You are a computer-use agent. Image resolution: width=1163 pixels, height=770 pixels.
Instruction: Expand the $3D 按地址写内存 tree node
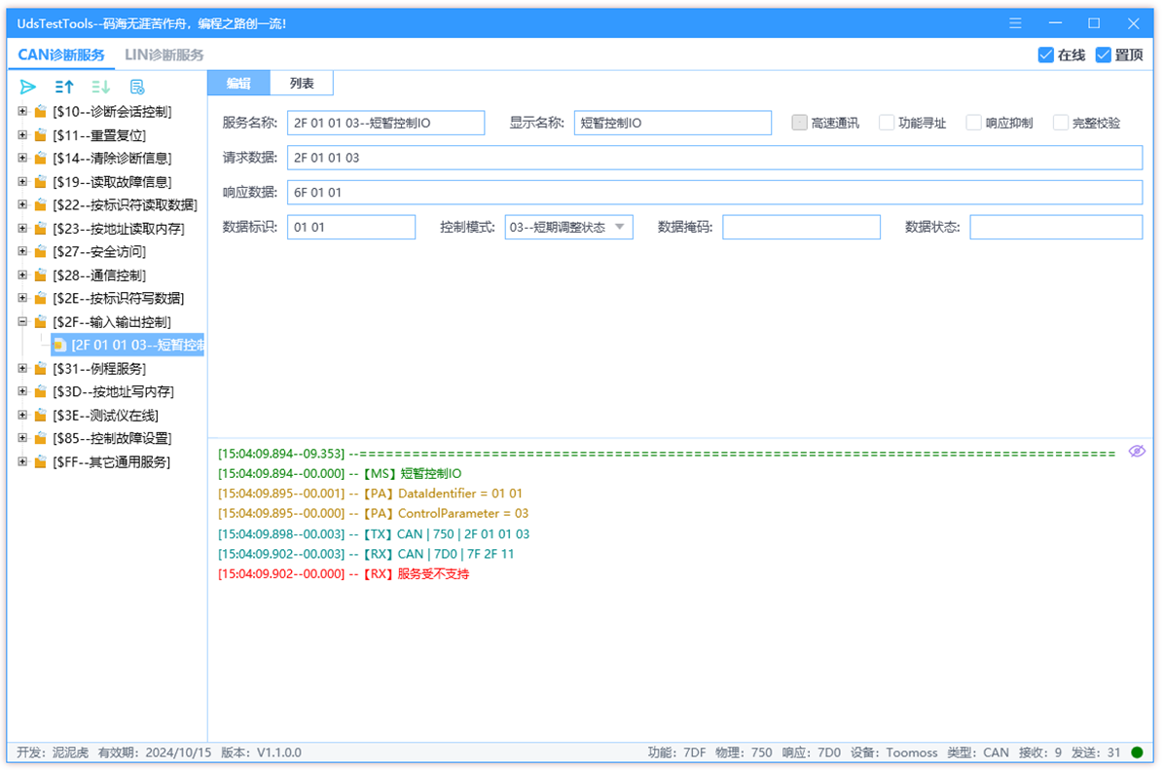click(x=22, y=391)
